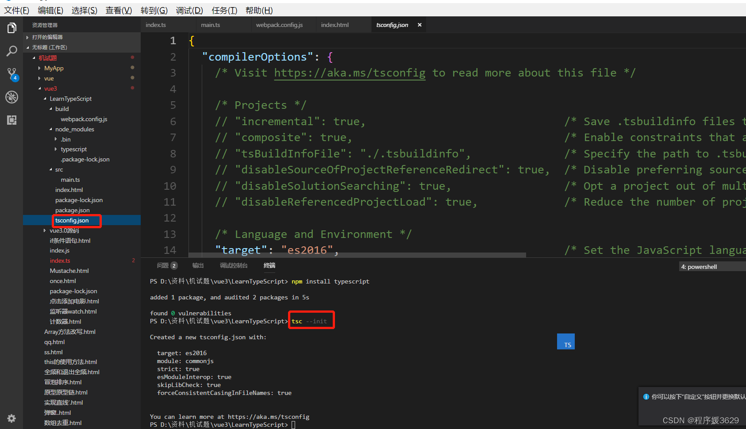The height and width of the screenshot is (429, 746).
Task: Click the TS icon near the terminal
Action: 566,341
